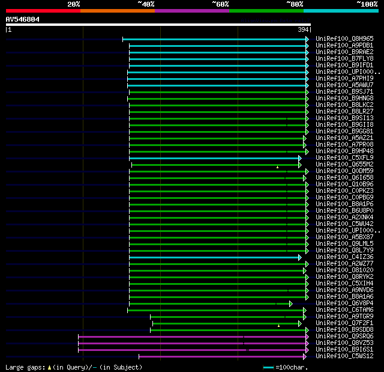Click the UniRef100_Q10B96 hit name

(x=344, y=184)
